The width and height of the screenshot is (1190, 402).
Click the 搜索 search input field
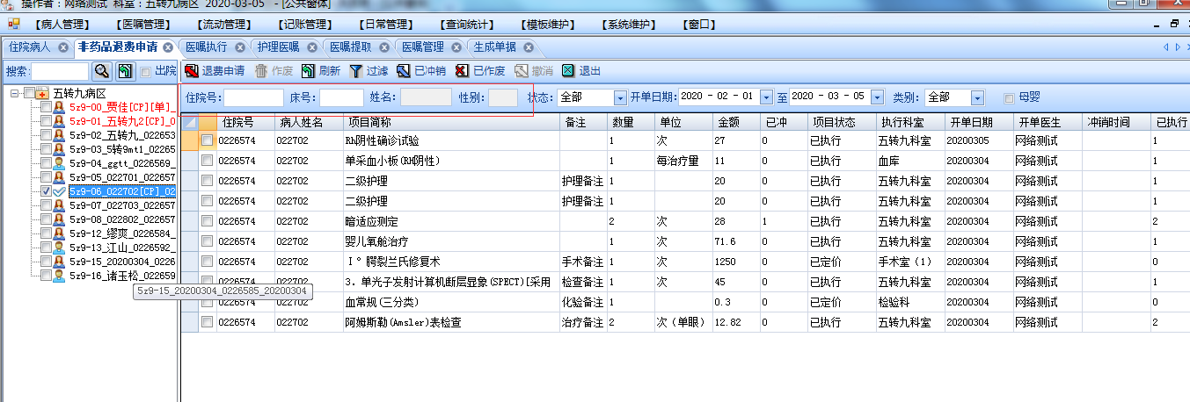click(60, 71)
